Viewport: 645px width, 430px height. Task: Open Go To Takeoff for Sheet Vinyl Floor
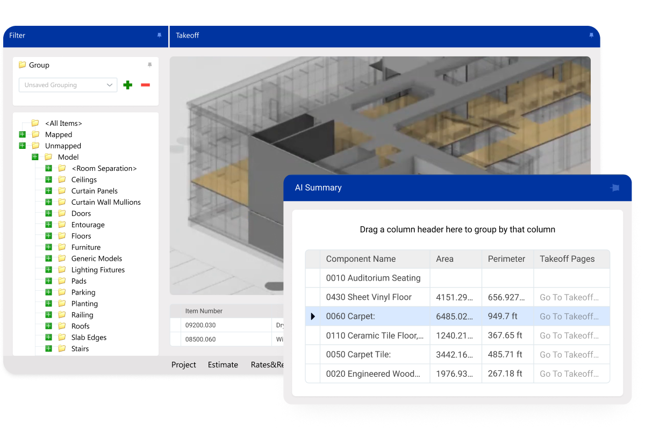(569, 297)
